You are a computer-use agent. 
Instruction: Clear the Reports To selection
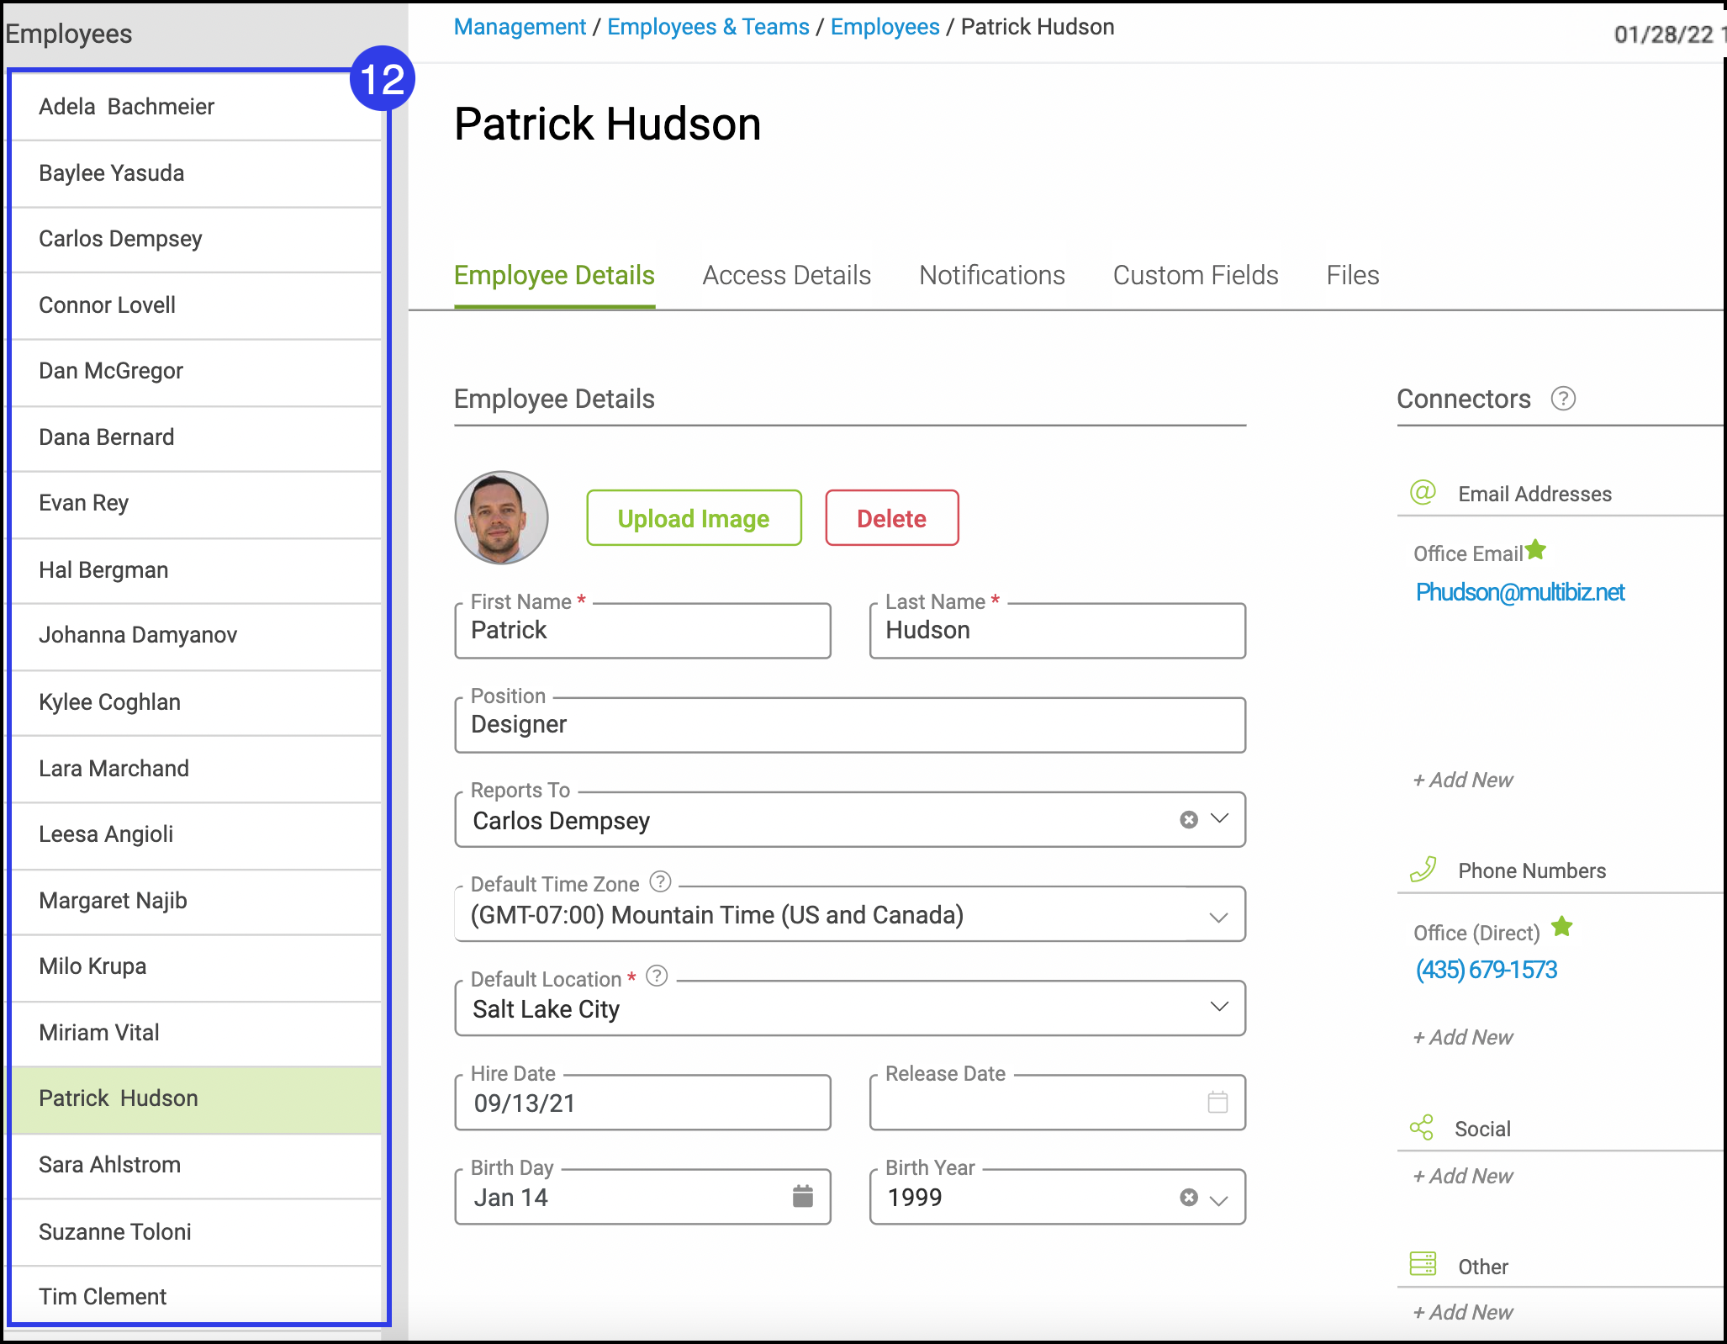click(1188, 819)
